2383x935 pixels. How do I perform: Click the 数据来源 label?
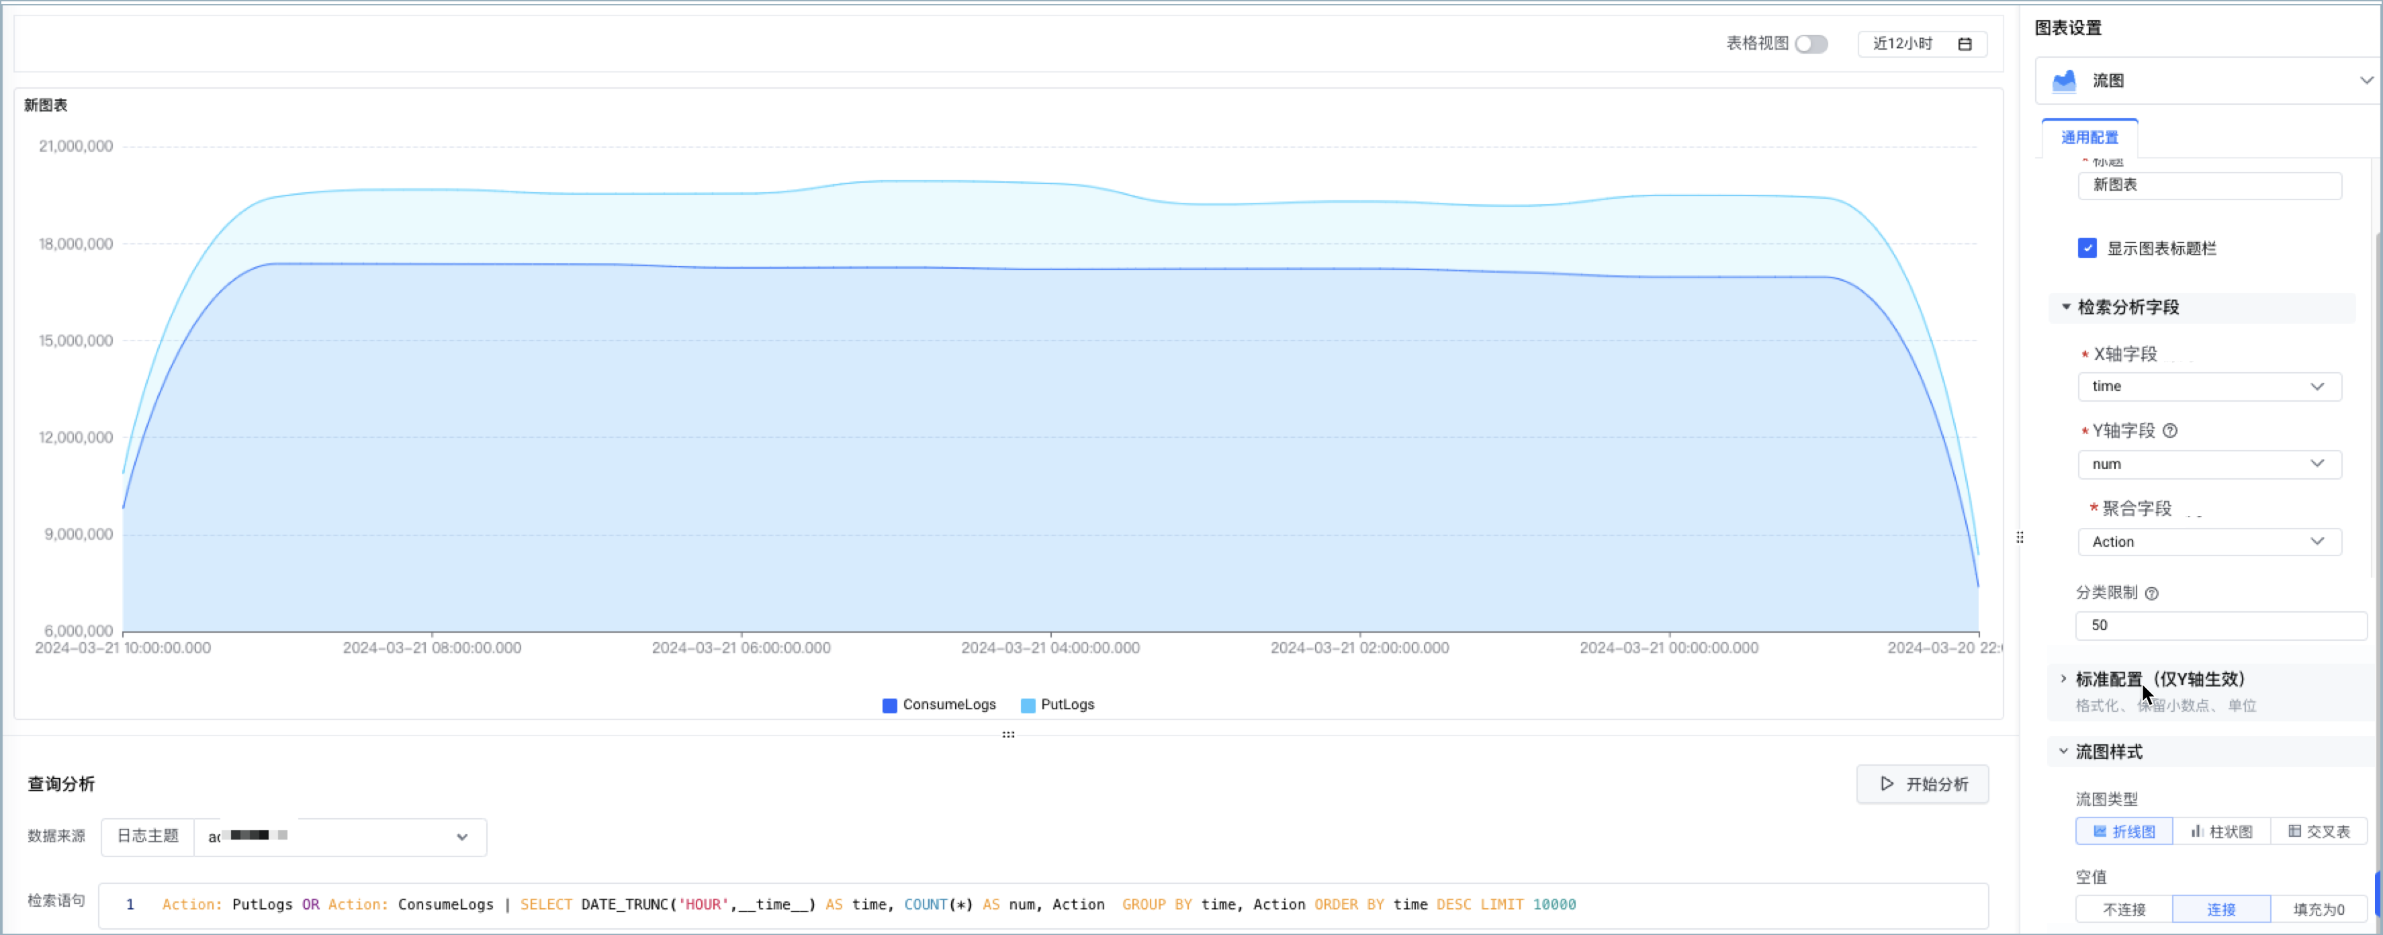click(56, 836)
